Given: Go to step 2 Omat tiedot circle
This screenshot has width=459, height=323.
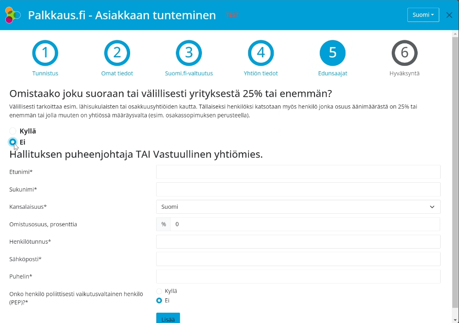Looking at the screenshot, I should click(x=117, y=53).
